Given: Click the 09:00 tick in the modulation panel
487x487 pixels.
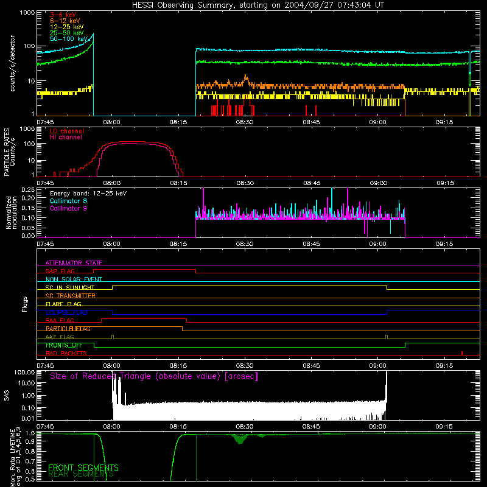Looking at the screenshot, I should point(377,244).
